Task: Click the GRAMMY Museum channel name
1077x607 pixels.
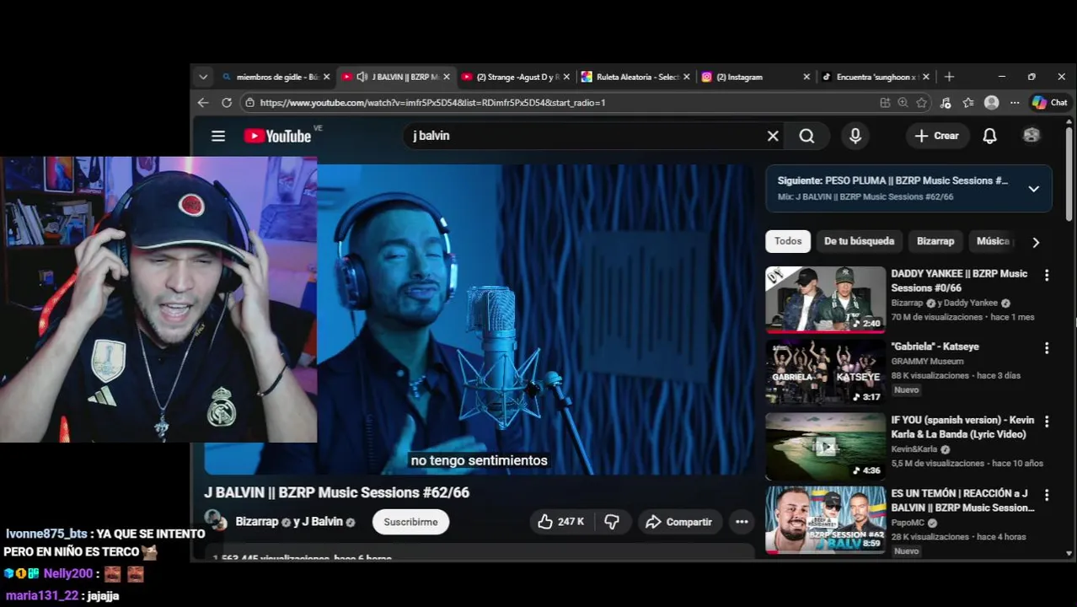Action: click(927, 362)
